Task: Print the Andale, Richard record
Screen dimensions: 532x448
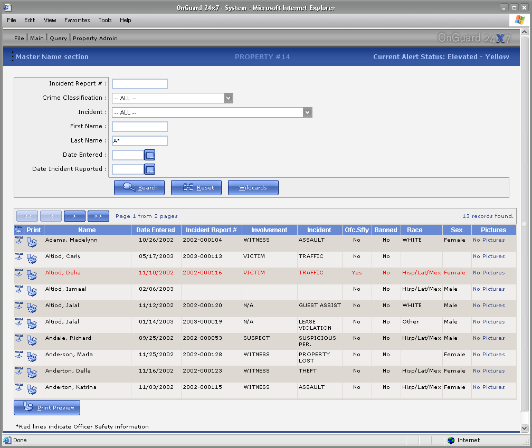Action: click(x=32, y=340)
